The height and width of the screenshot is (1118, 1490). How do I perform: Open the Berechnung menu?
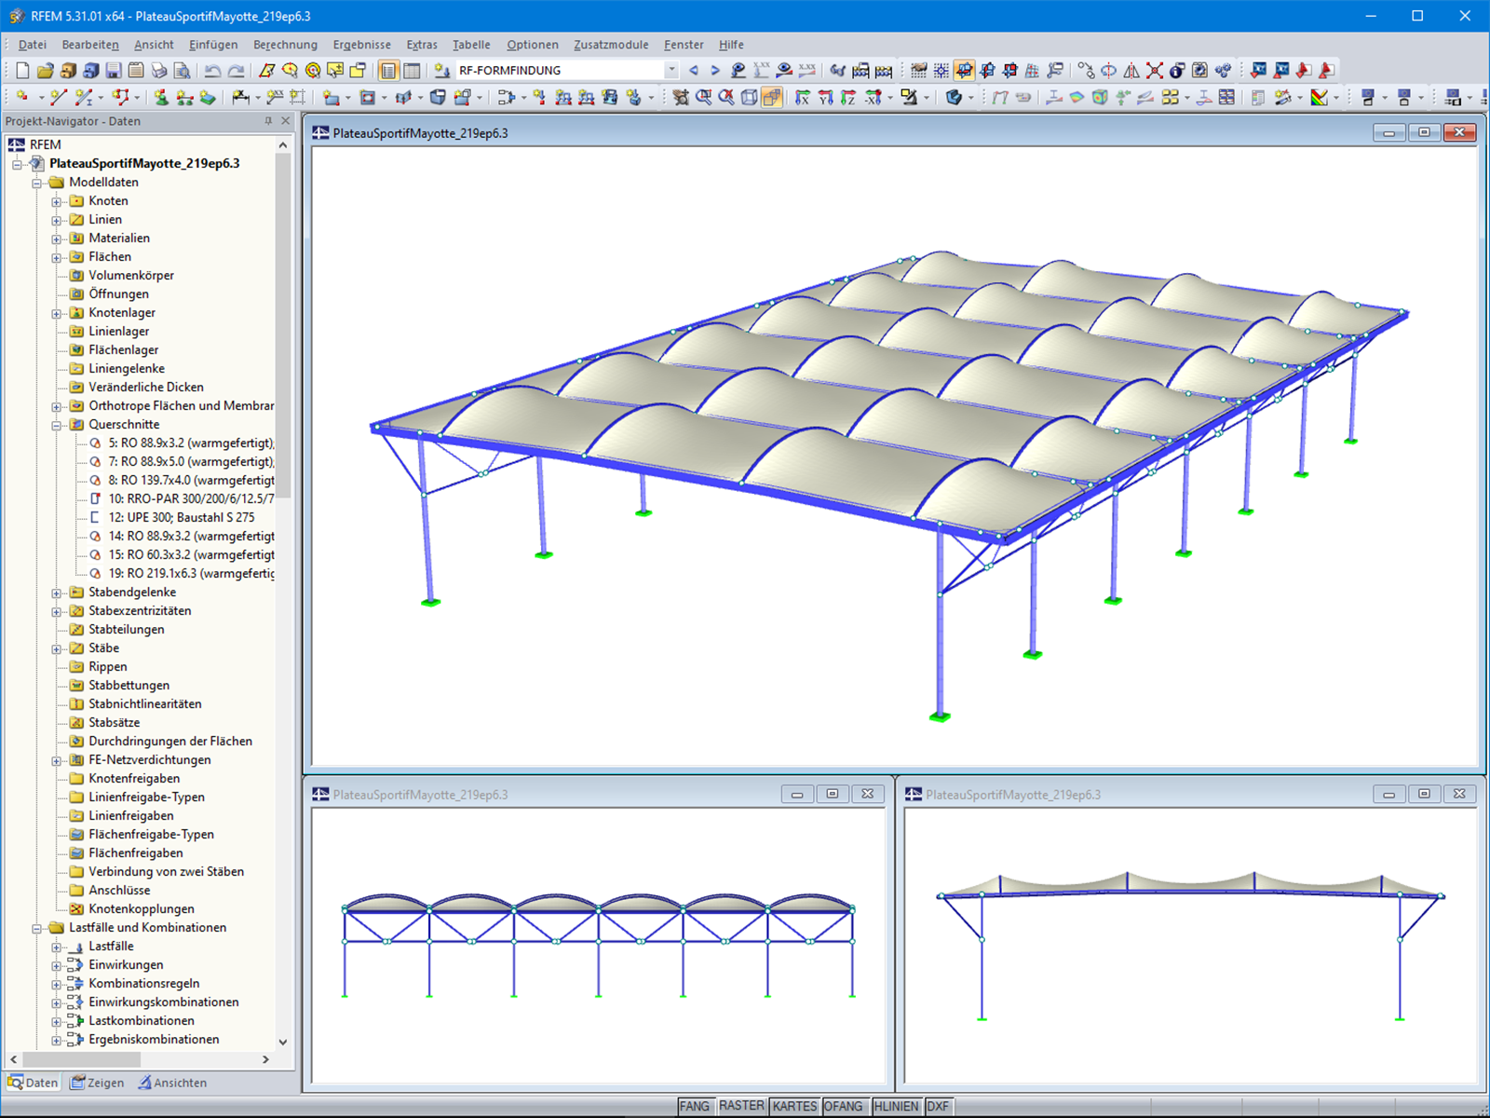point(285,44)
